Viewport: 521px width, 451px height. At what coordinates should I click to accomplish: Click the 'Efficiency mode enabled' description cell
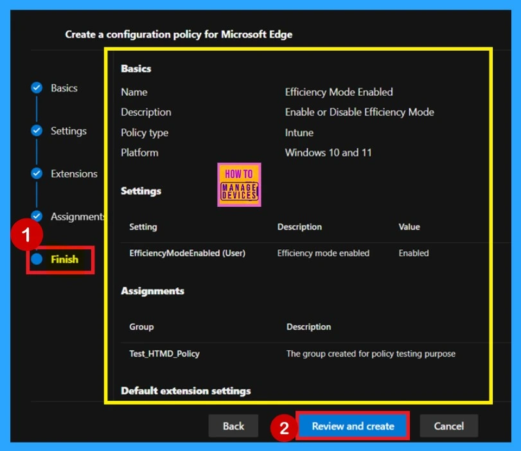click(x=323, y=253)
